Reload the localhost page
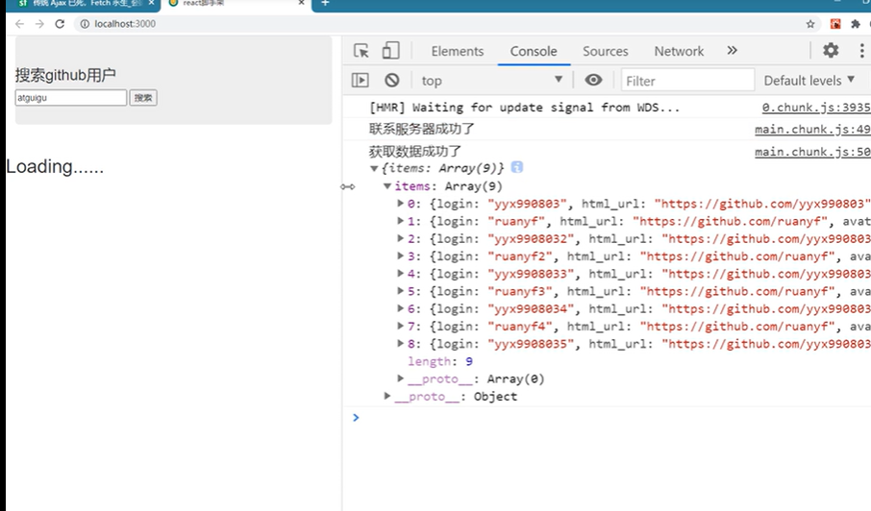The height and width of the screenshot is (511, 871). tap(60, 24)
